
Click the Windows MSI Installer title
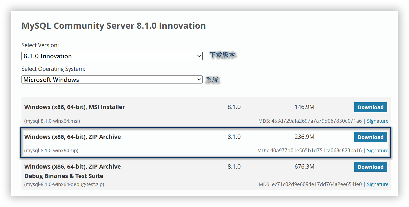pyautogui.click(x=75, y=107)
